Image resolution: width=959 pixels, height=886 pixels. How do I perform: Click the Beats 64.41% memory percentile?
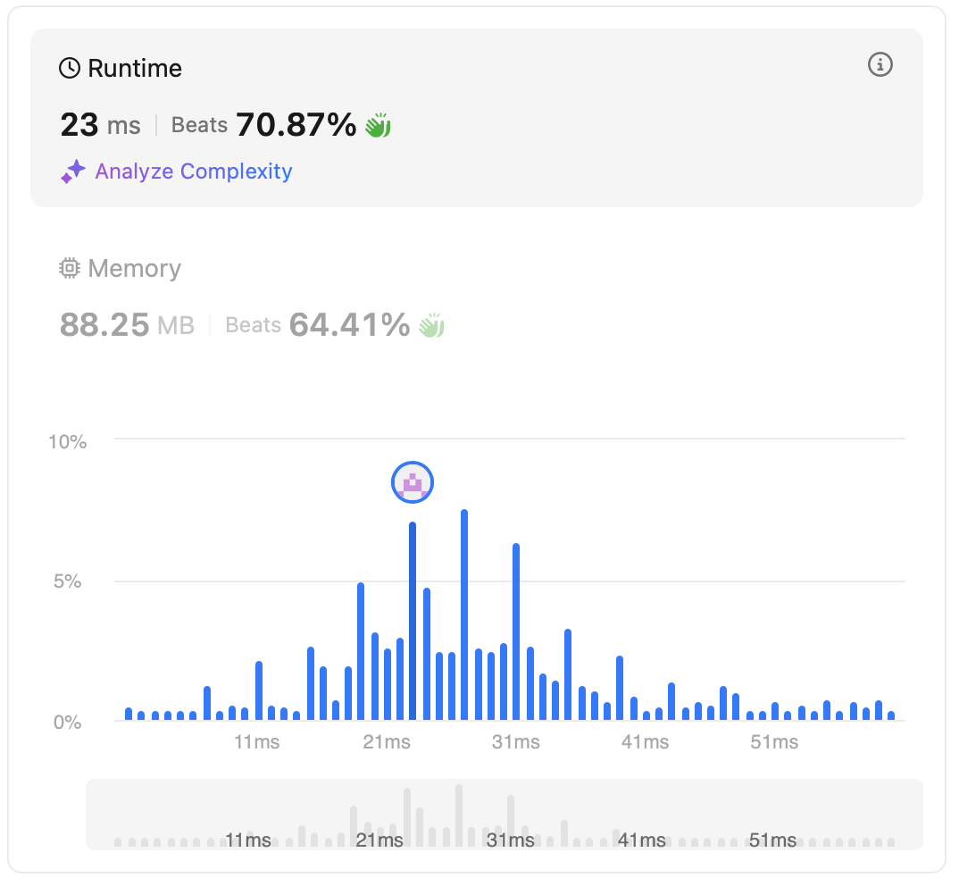click(317, 325)
